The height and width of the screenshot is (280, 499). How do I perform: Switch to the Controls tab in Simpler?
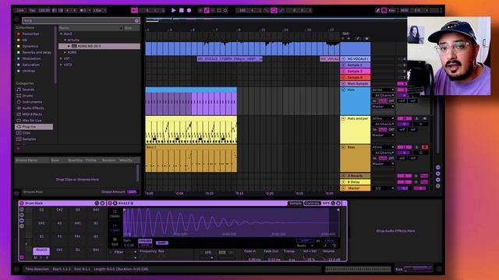point(312,203)
